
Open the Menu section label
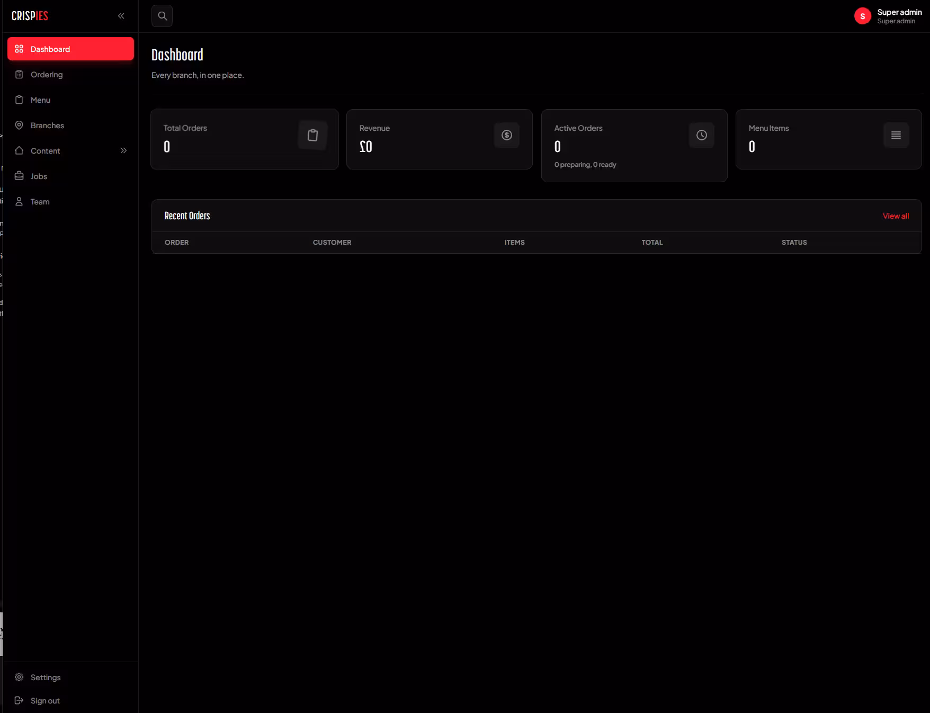click(40, 100)
